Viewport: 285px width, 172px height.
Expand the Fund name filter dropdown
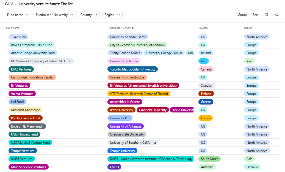pos(18,15)
